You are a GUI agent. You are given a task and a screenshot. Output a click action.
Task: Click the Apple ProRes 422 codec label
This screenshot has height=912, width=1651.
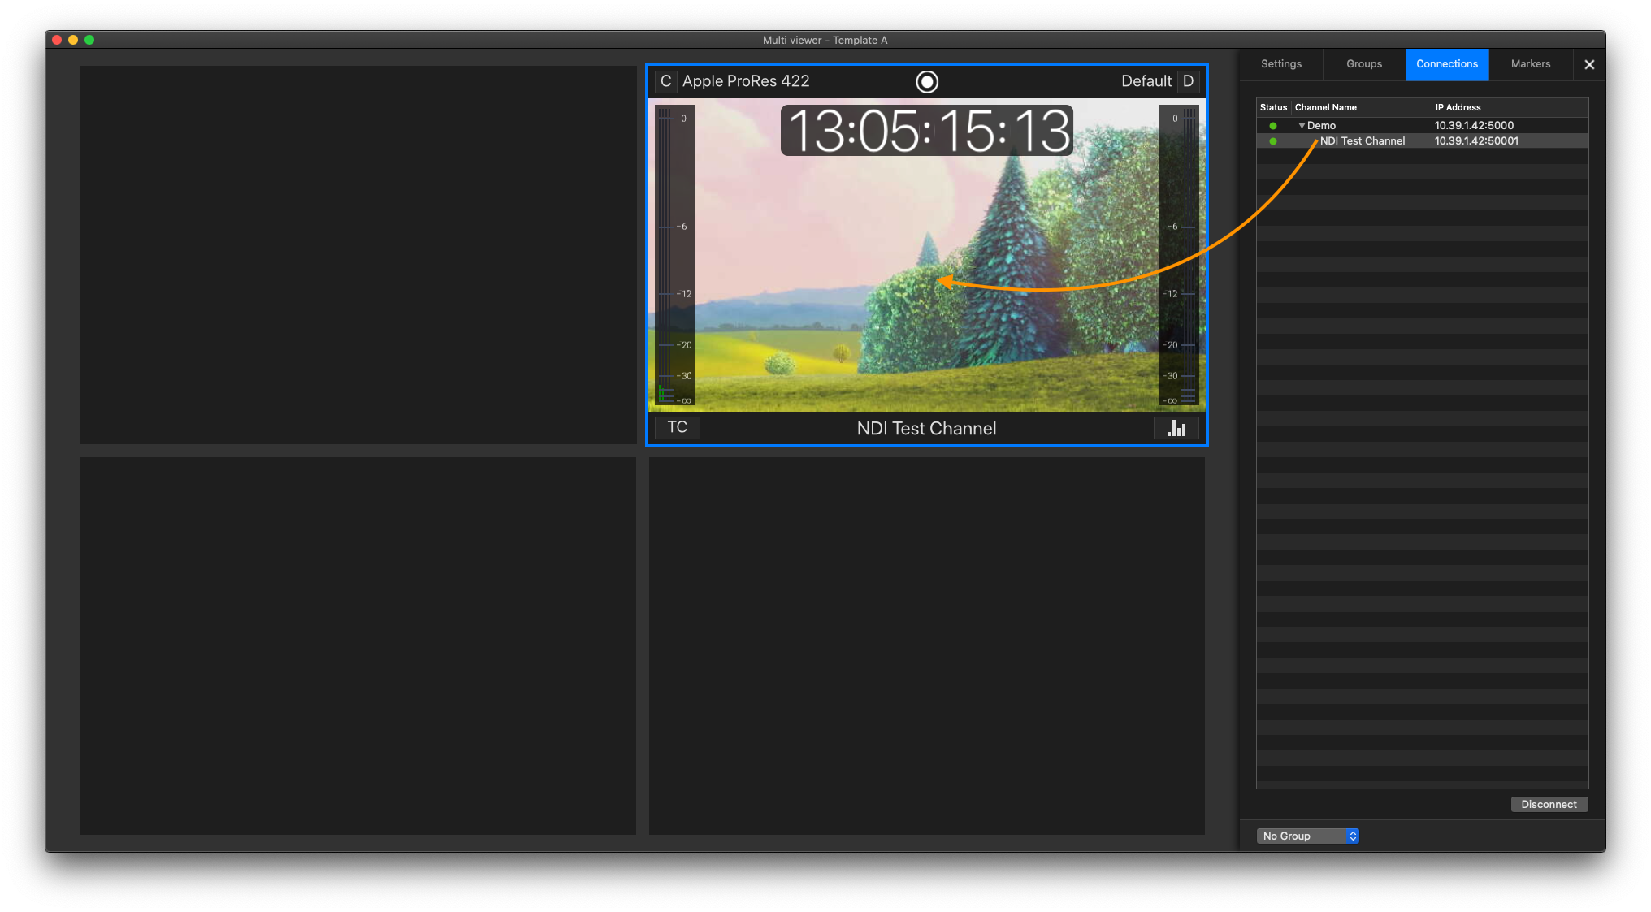click(746, 81)
